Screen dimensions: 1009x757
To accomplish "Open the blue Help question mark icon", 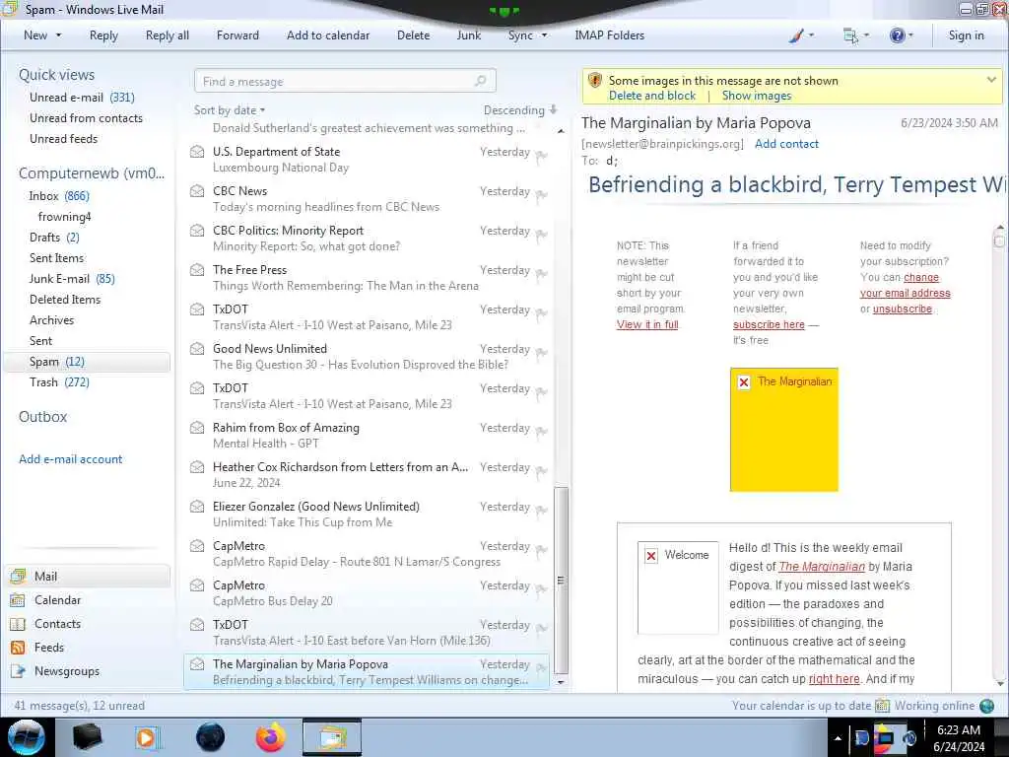I will (897, 35).
